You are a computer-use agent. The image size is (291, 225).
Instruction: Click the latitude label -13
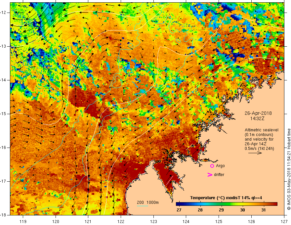3,46
